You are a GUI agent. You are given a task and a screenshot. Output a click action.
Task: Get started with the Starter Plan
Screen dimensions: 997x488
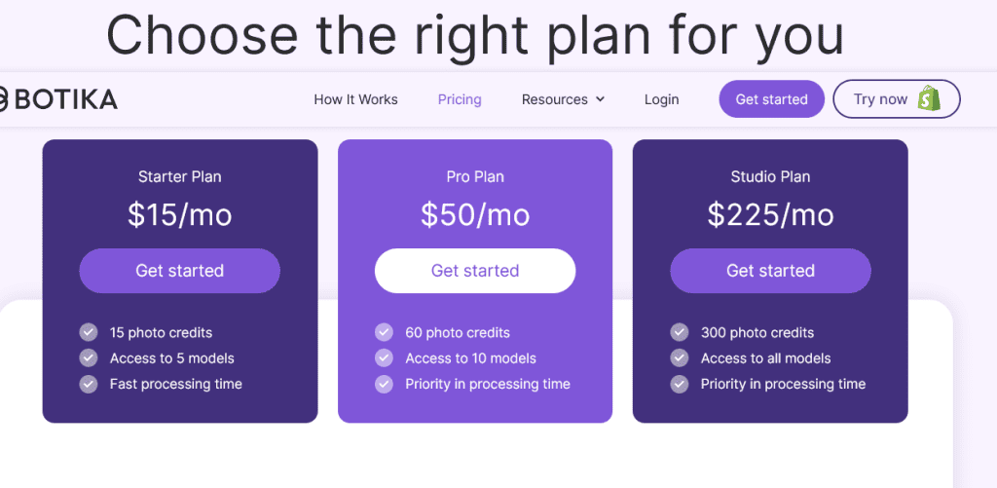pos(179,271)
